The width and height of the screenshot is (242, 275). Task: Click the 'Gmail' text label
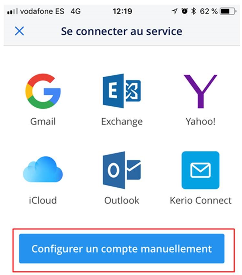tap(43, 122)
